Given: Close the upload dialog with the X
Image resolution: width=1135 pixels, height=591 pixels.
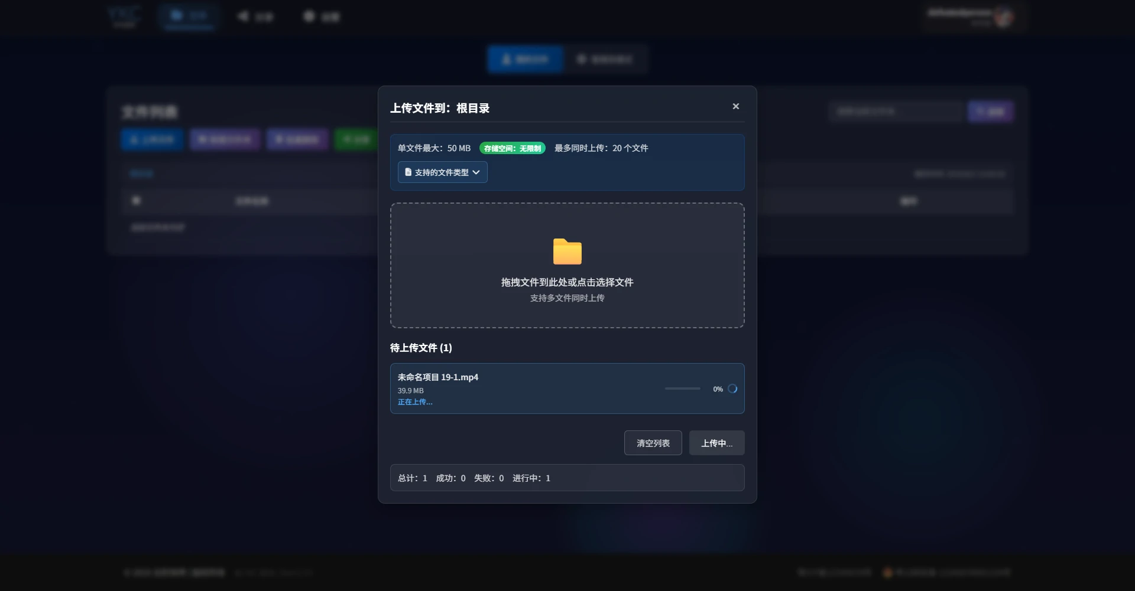Looking at the screenshot, I should [735, 106].
